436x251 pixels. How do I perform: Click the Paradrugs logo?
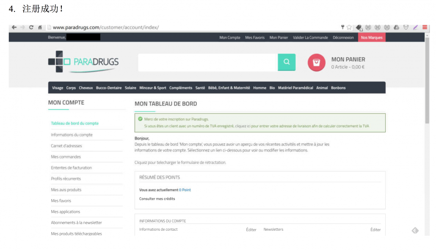pos(83,62)
